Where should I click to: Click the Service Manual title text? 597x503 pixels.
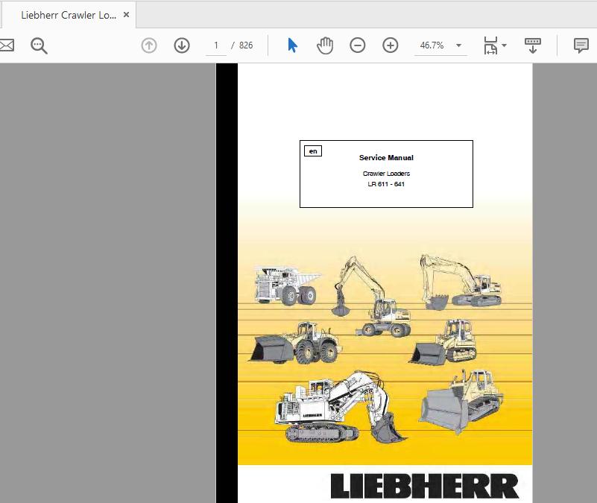[x=386, y=158]
